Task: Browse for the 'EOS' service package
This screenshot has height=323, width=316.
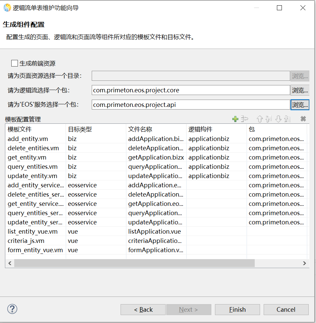Action: pyautogui.click(x=300, y=105)
